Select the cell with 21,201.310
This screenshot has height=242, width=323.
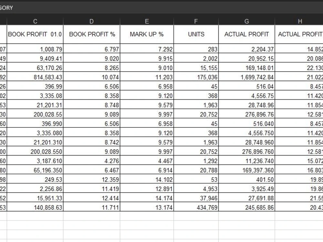pos(35,142)
